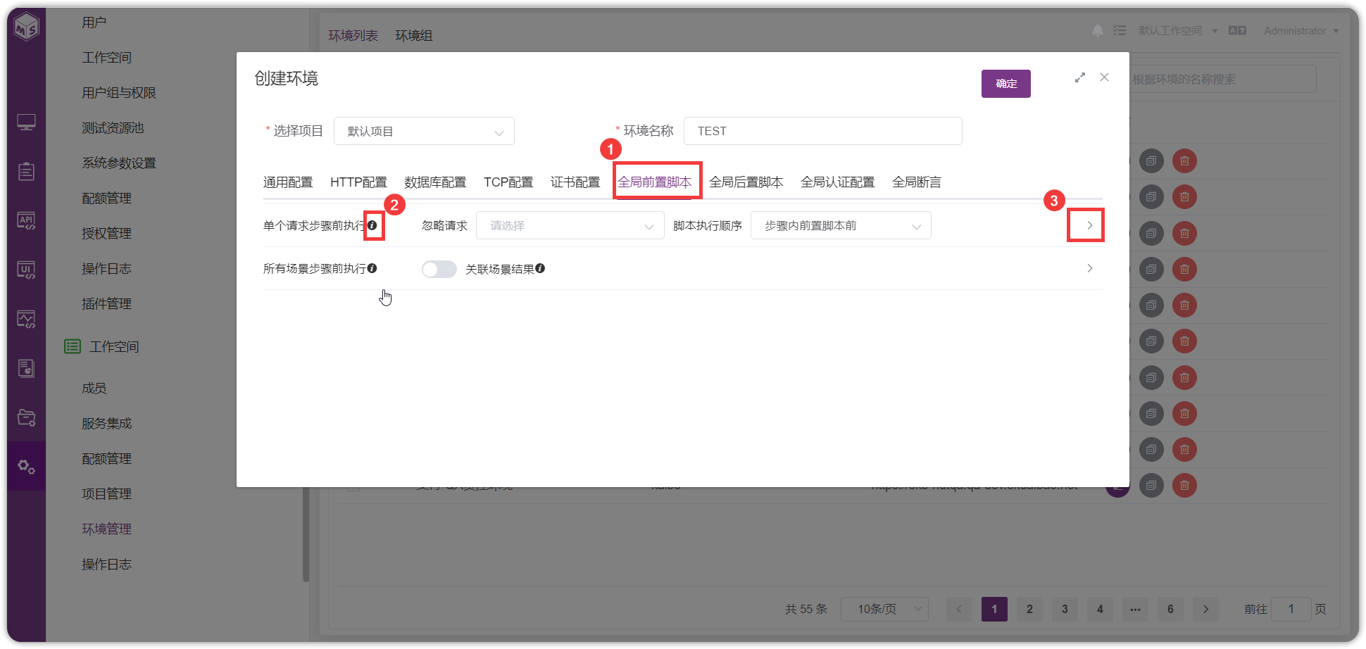Click the 环境名称 input field

(822, 131)
